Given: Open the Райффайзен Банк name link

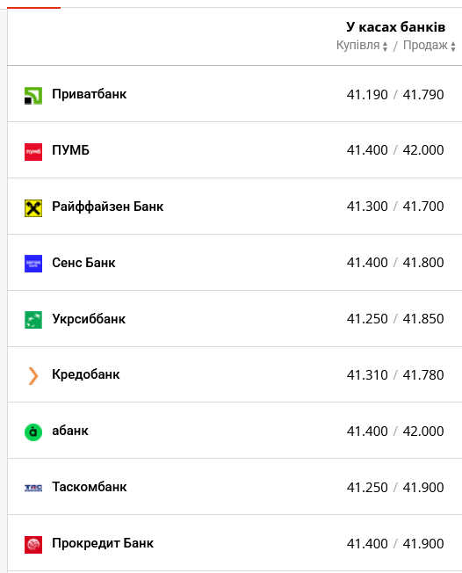Looking at the screenshot, I should pos(108,207).
